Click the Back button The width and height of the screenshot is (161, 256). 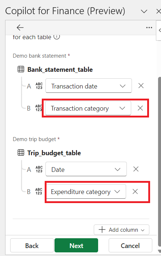coord(32,245)
